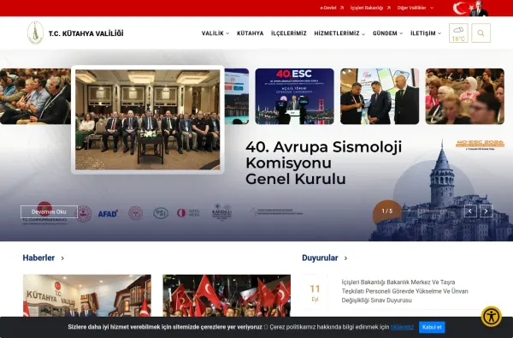Screen dimensions: 513x338
Task: Click the AFAD logo in the banner
Action: [108, 214]
